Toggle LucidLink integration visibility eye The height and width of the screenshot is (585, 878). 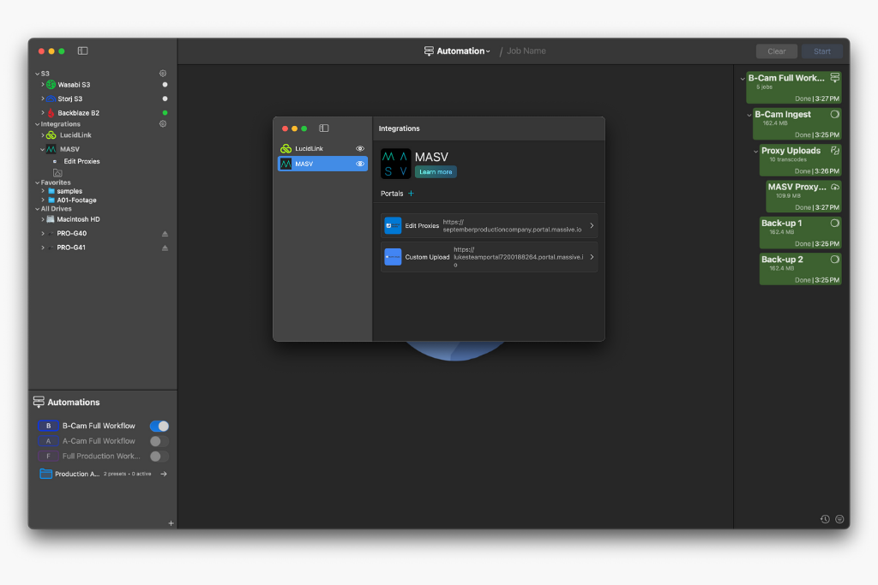click(x=360, y=149)
